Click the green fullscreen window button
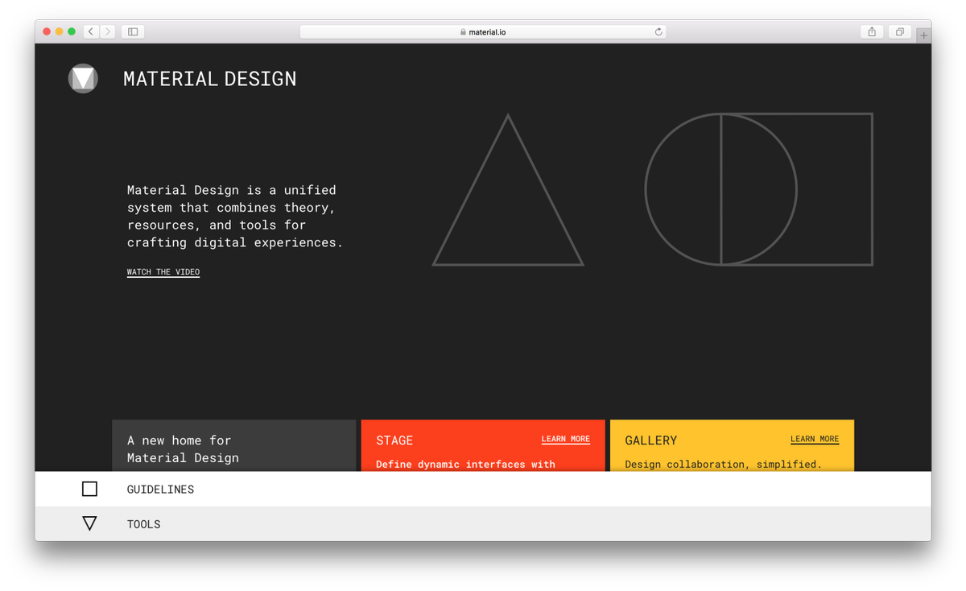The width and height of the screenshot is (966, 591). [x=72, y=31]
